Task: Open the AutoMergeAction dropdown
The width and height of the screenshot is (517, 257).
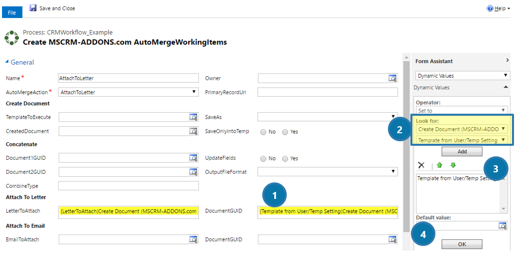Action: [128, 92]
